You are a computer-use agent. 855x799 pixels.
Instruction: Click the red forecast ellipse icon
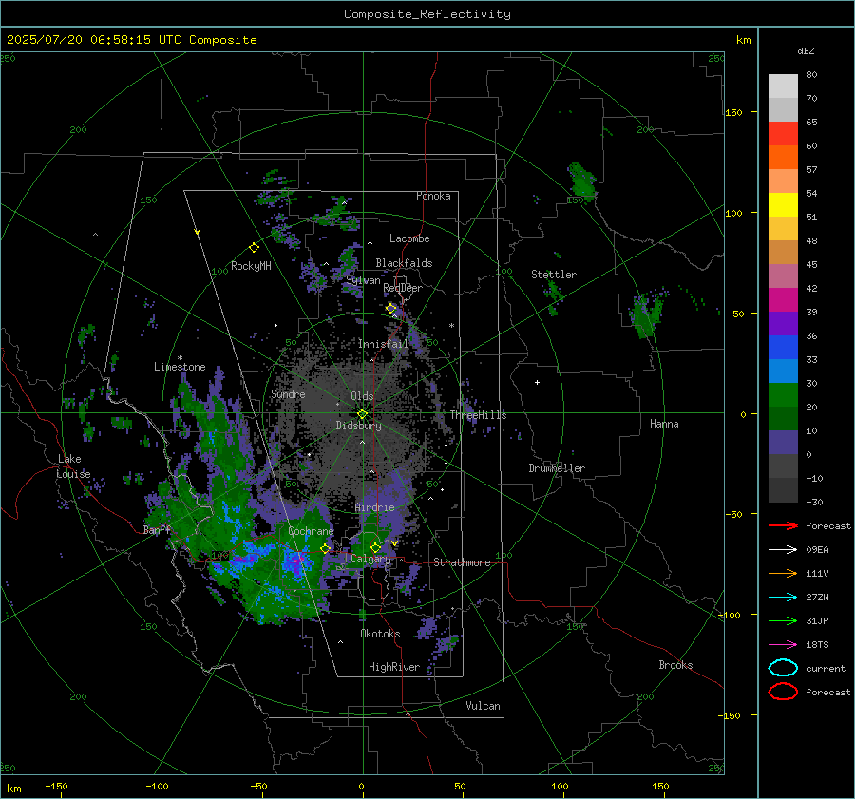pos(783,692)
